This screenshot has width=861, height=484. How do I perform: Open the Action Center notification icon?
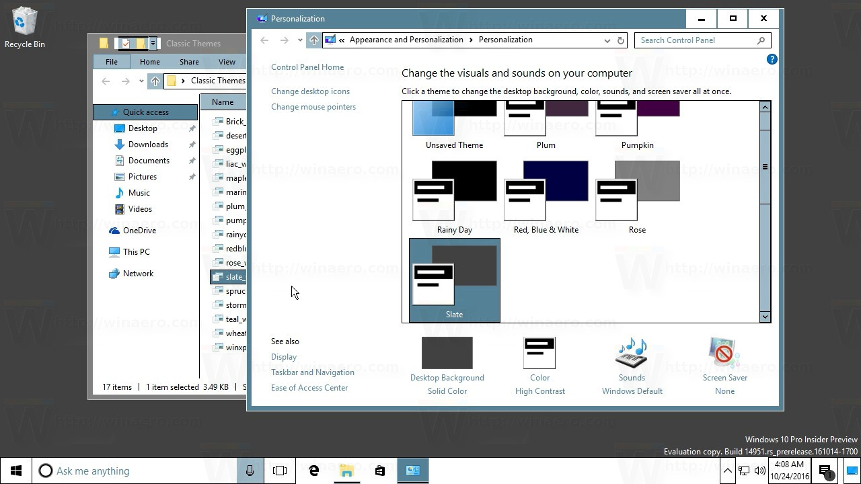pos(826,471)
